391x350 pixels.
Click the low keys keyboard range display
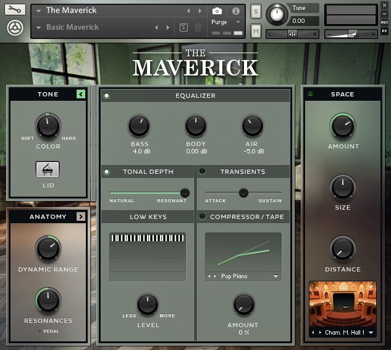pyautogui.click(x=148, y=257)
